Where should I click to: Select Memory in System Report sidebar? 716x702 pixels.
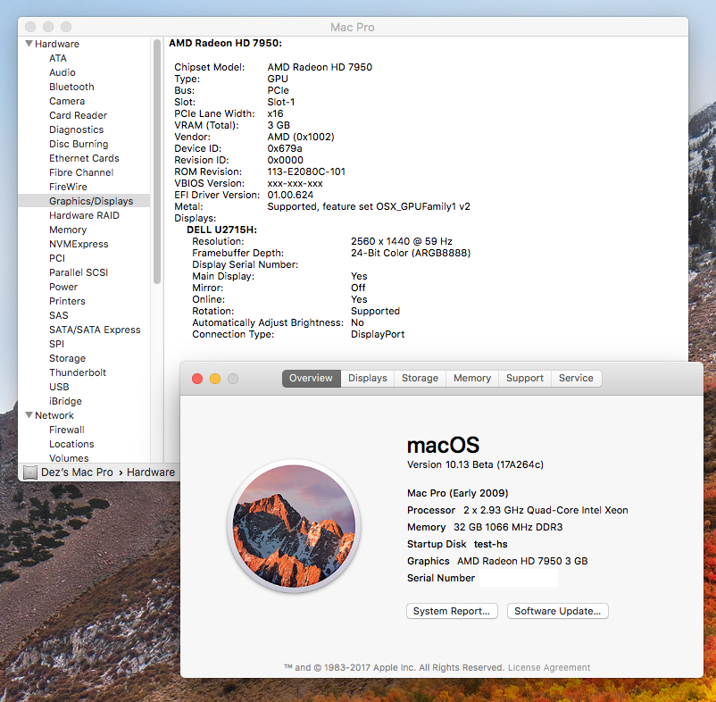68,230
